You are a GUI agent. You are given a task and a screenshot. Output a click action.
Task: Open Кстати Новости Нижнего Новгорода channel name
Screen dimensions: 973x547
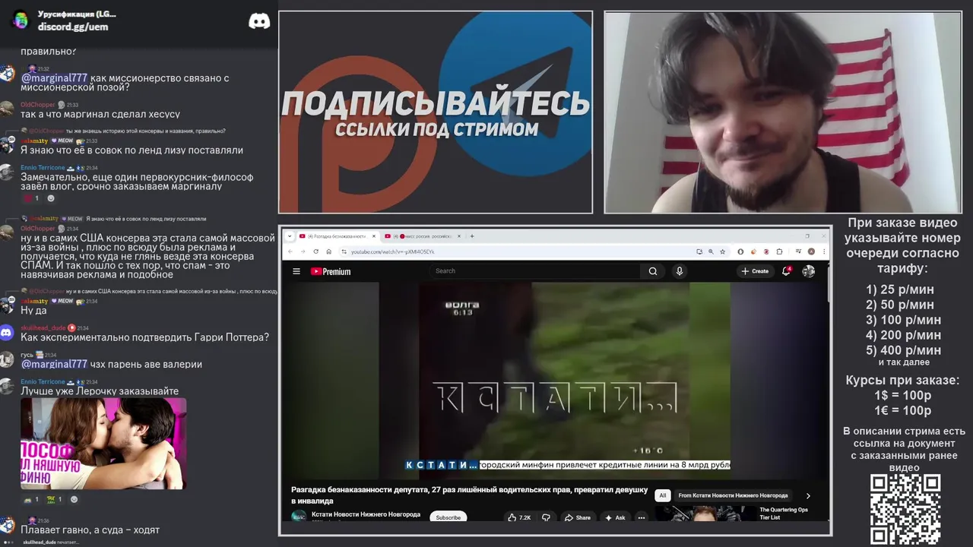366,514
